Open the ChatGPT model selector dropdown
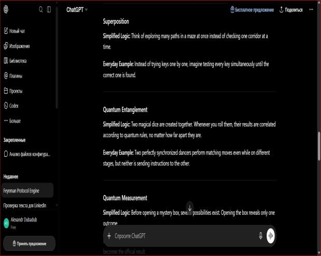This screenshot has height=256, width=321. 77,10
